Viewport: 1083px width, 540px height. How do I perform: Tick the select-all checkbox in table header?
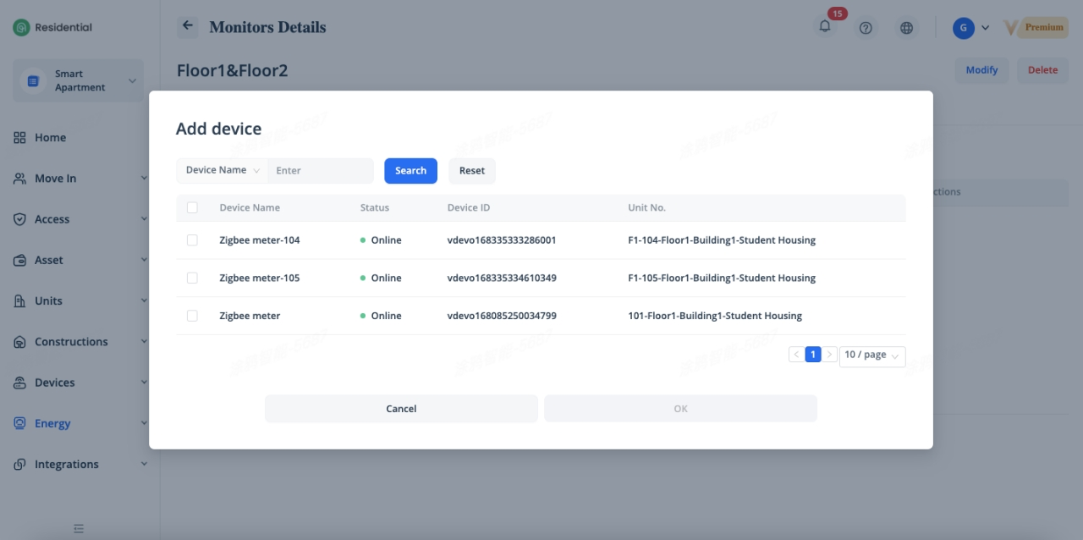(x=192, y=207)
